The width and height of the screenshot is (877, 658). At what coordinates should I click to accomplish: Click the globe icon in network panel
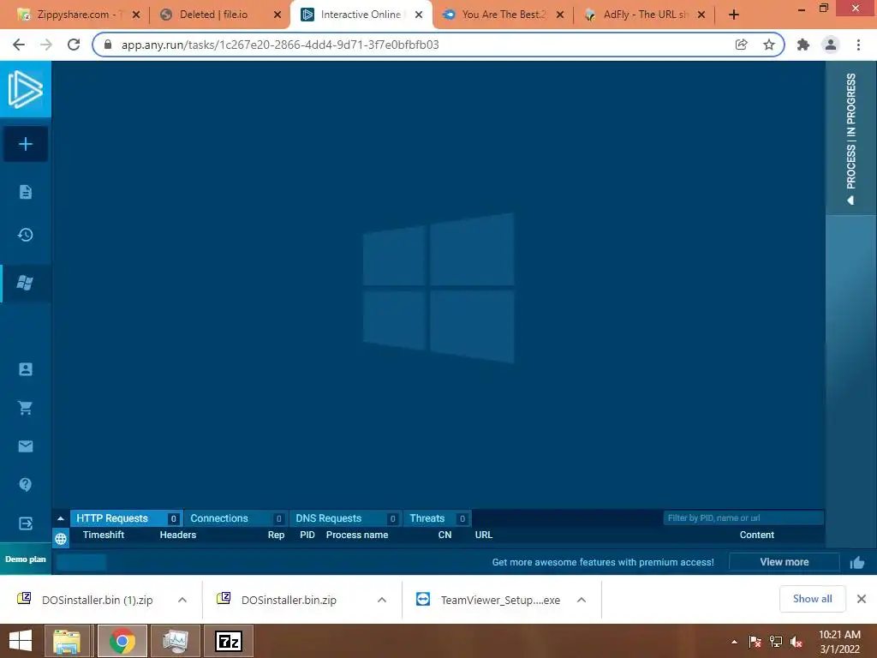click(x=61, y=539)
